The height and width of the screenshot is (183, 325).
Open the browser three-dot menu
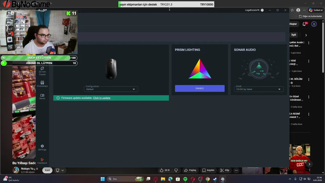304,10
